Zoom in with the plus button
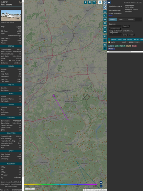This screenshot has width=143, height=191. click(x=101, y=182)
